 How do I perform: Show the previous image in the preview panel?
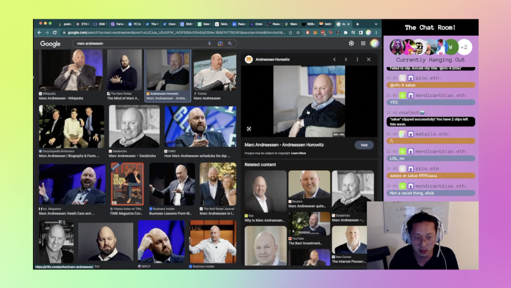[x=334, y=59]
